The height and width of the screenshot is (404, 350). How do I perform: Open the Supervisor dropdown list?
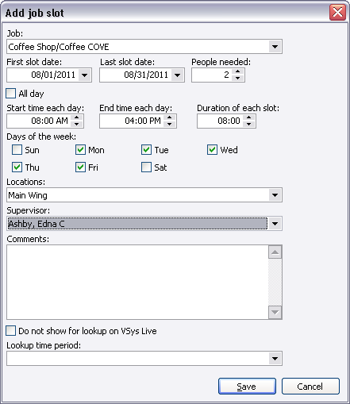coord(275,224)
